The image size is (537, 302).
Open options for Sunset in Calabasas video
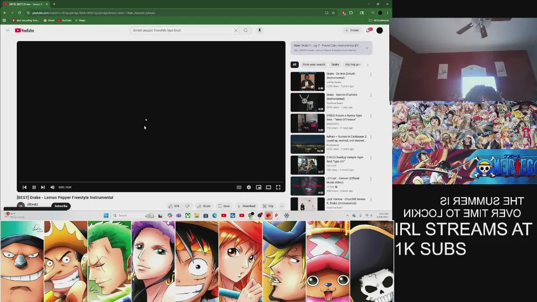(x=371, y=137)
